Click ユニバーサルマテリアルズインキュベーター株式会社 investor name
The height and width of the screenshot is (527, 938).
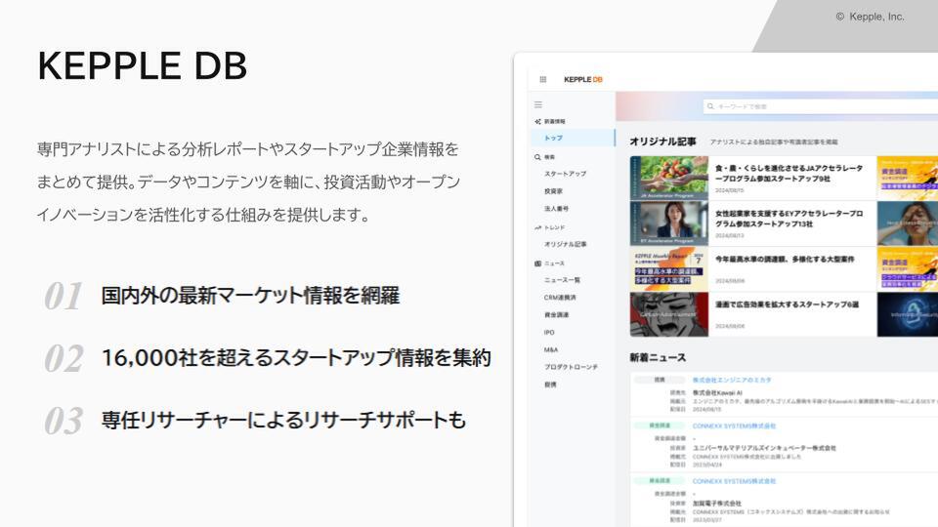coord(764,448)
